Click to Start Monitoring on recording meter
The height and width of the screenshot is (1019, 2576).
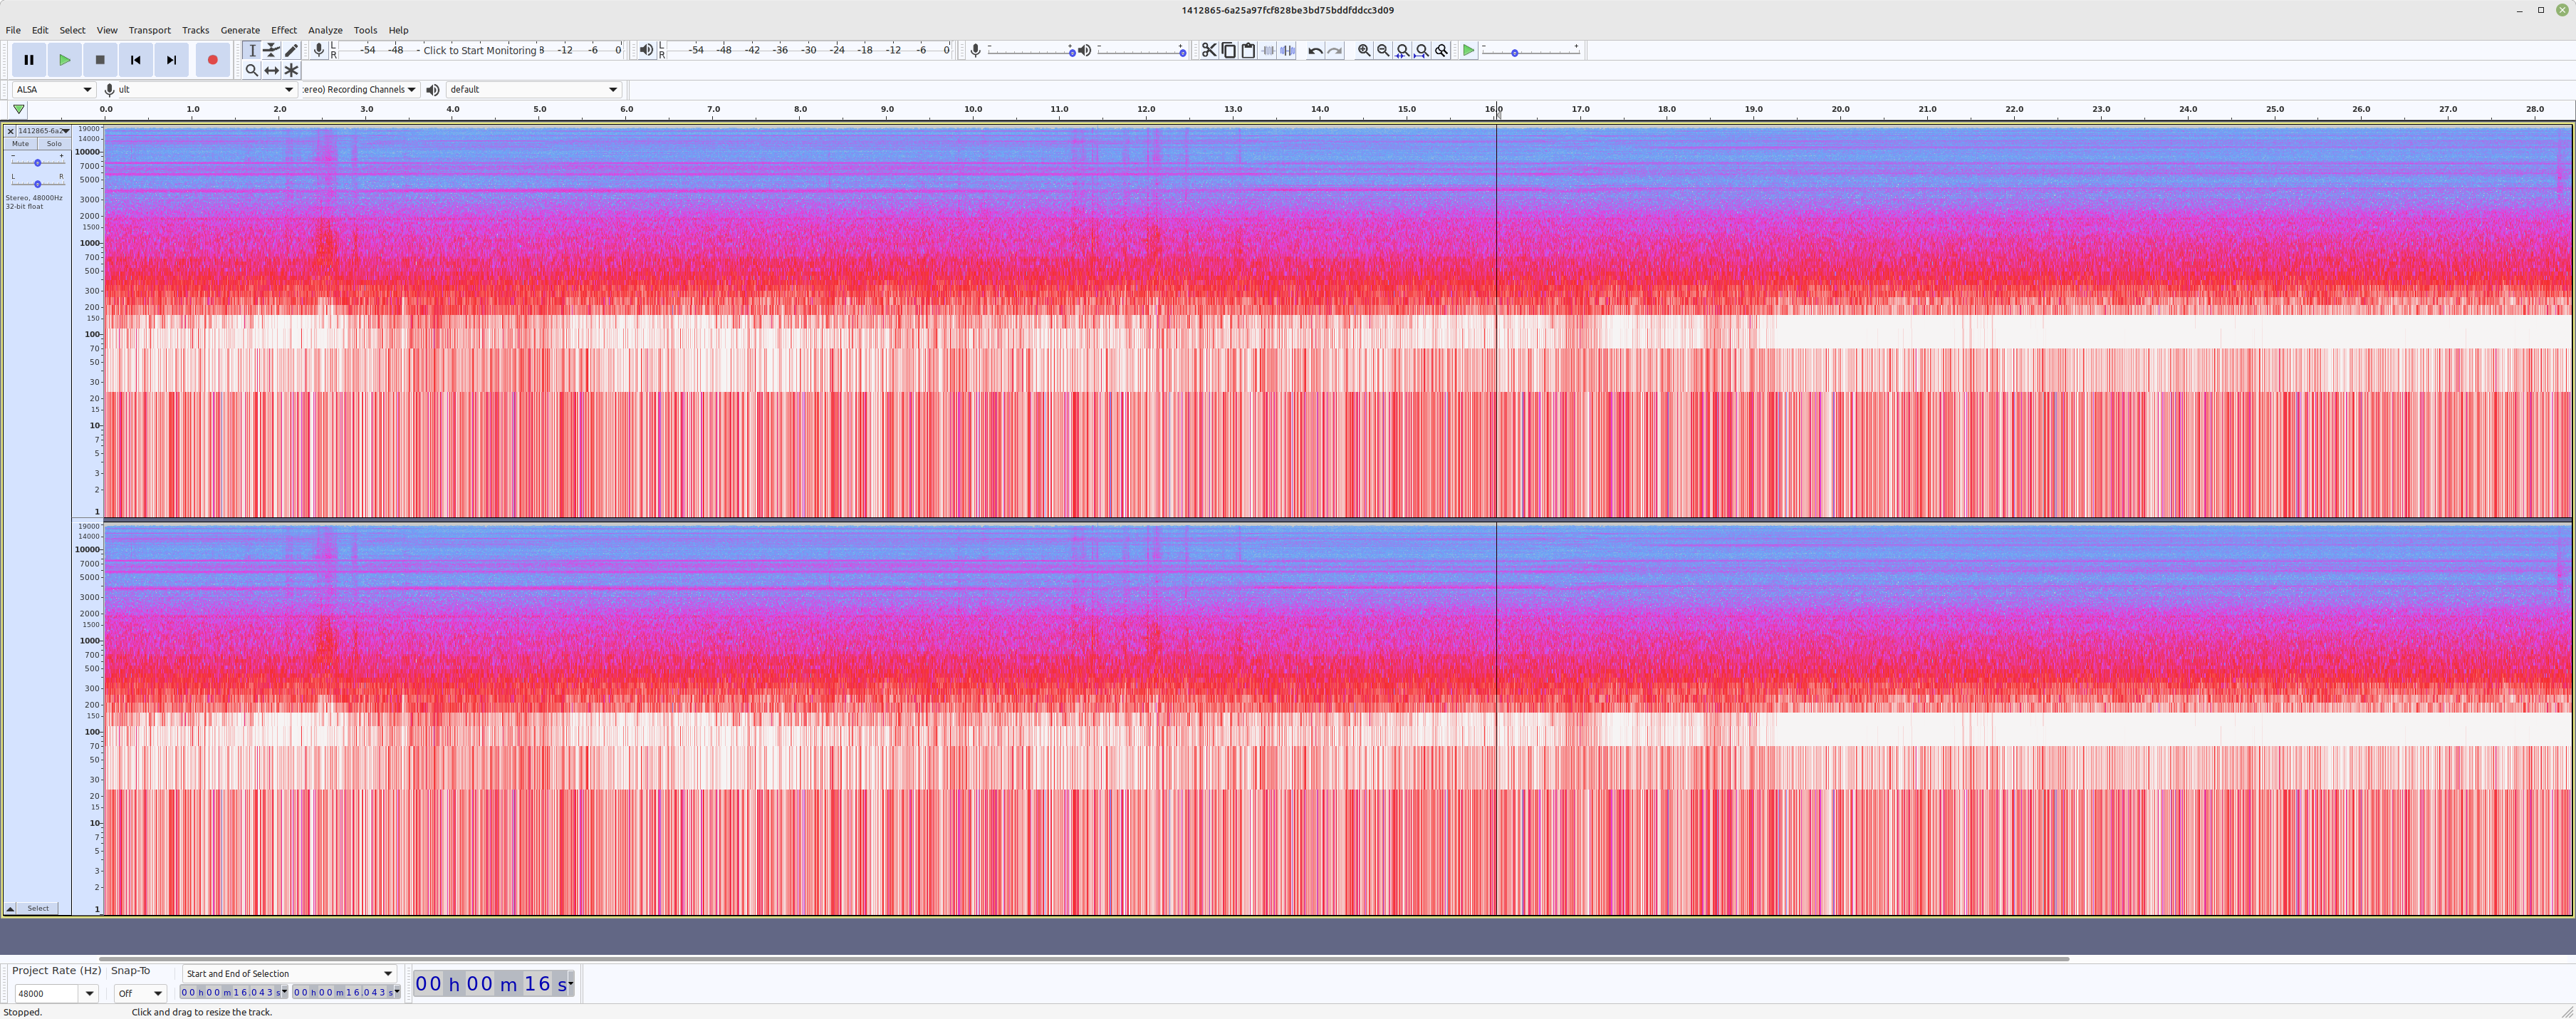[x=480, y=50]
